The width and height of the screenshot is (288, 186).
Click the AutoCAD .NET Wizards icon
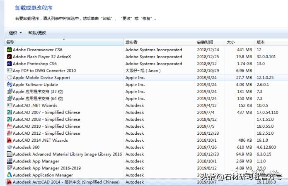[x=10, y=105]
